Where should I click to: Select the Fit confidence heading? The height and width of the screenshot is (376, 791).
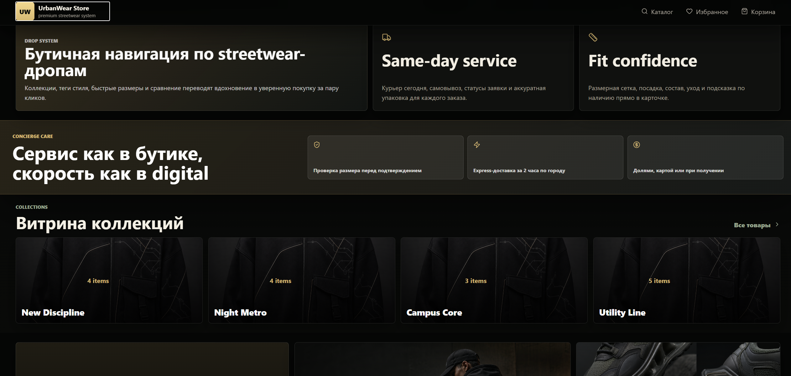coord(643,61)
